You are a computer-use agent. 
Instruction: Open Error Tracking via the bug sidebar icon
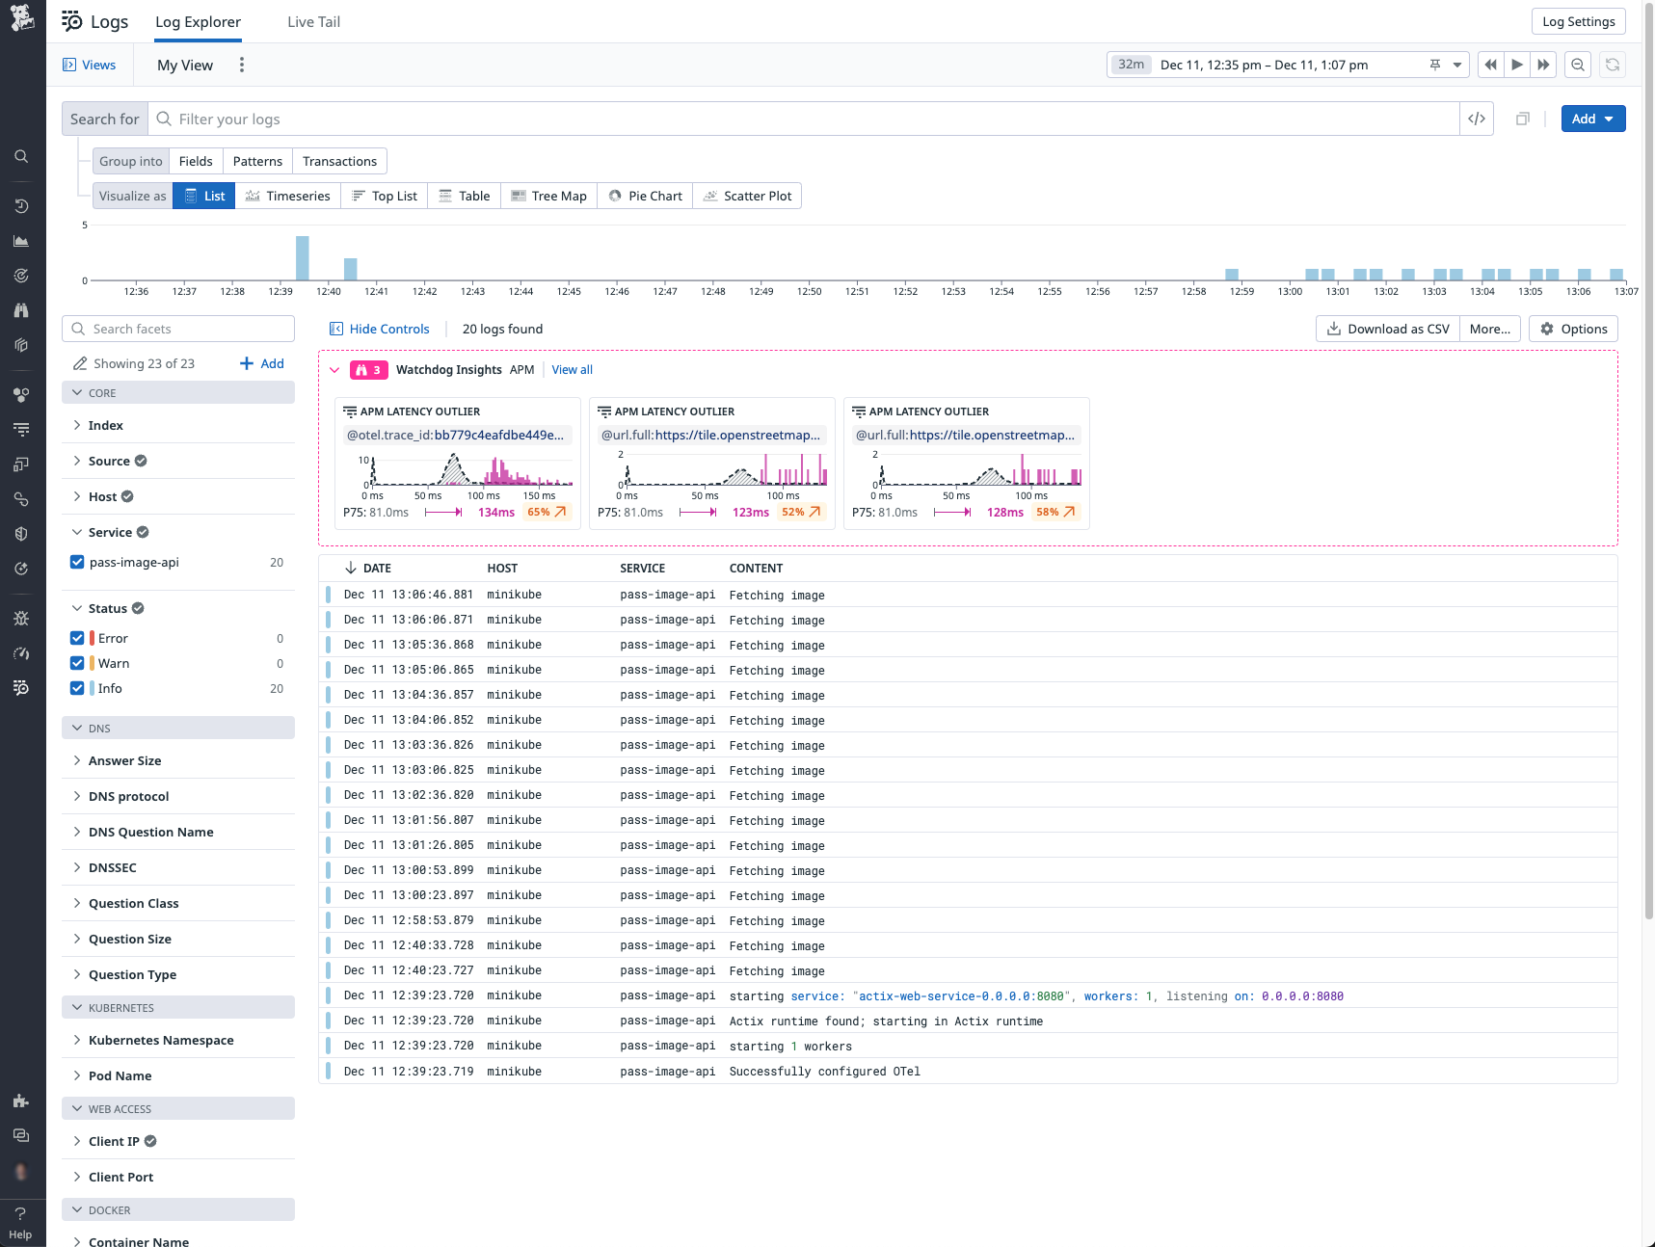[21, 618]
